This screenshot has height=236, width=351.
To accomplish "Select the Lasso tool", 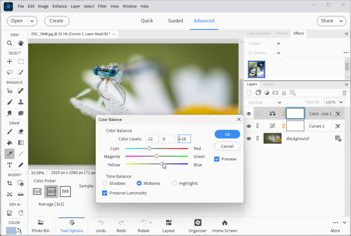I will (9, 72).
